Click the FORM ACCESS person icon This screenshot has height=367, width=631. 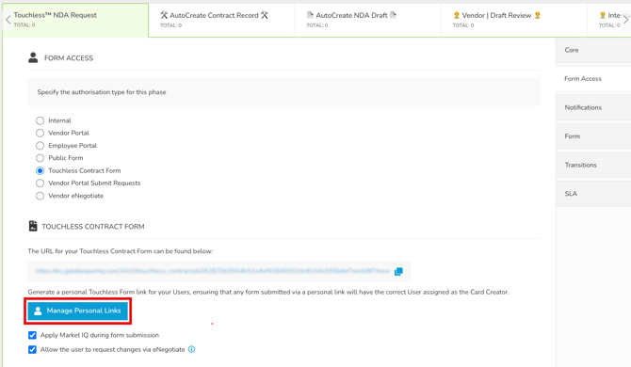(x=33, y=58)
